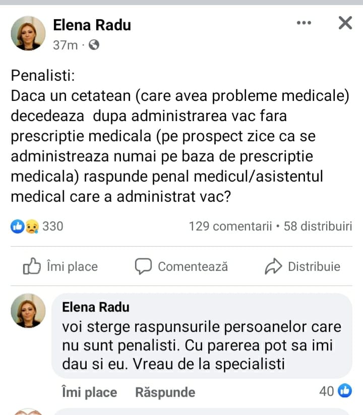Image resolution: width=363 pixels, height=415 pixels.
Task: Click the blue like icon beside 40
Action: point(345,391)
